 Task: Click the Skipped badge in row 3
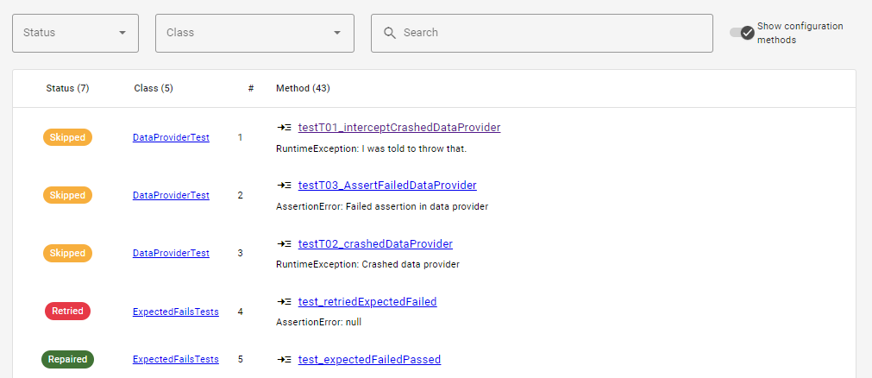coord(67,254)
